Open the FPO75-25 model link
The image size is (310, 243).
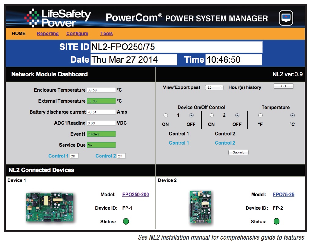coord(284,194)
